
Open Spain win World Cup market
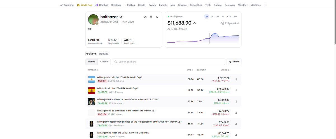click(117, 88)
